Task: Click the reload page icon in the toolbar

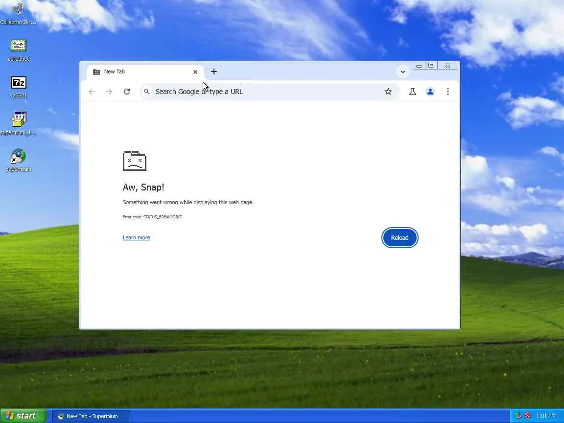Action: tap(127, 92)
